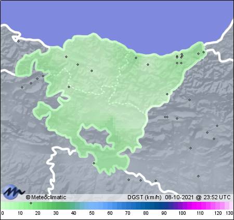Select the isolated station marker on the northwest coast
Image resolution: width=234 pixels, height=220 pixels.
tap(19, 41)
